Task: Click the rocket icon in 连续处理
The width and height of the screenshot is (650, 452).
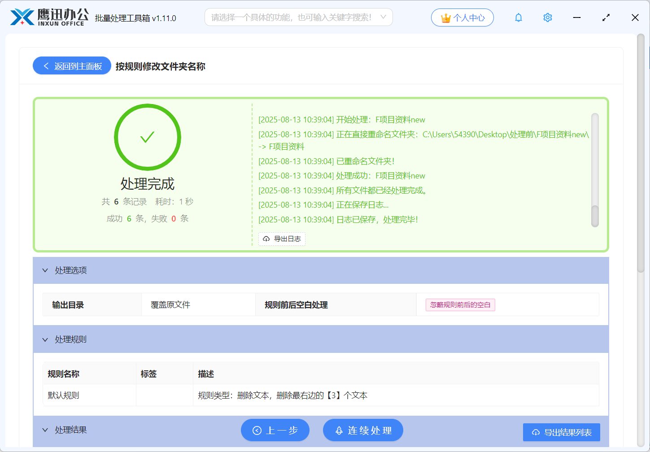Action: point(339,430)
